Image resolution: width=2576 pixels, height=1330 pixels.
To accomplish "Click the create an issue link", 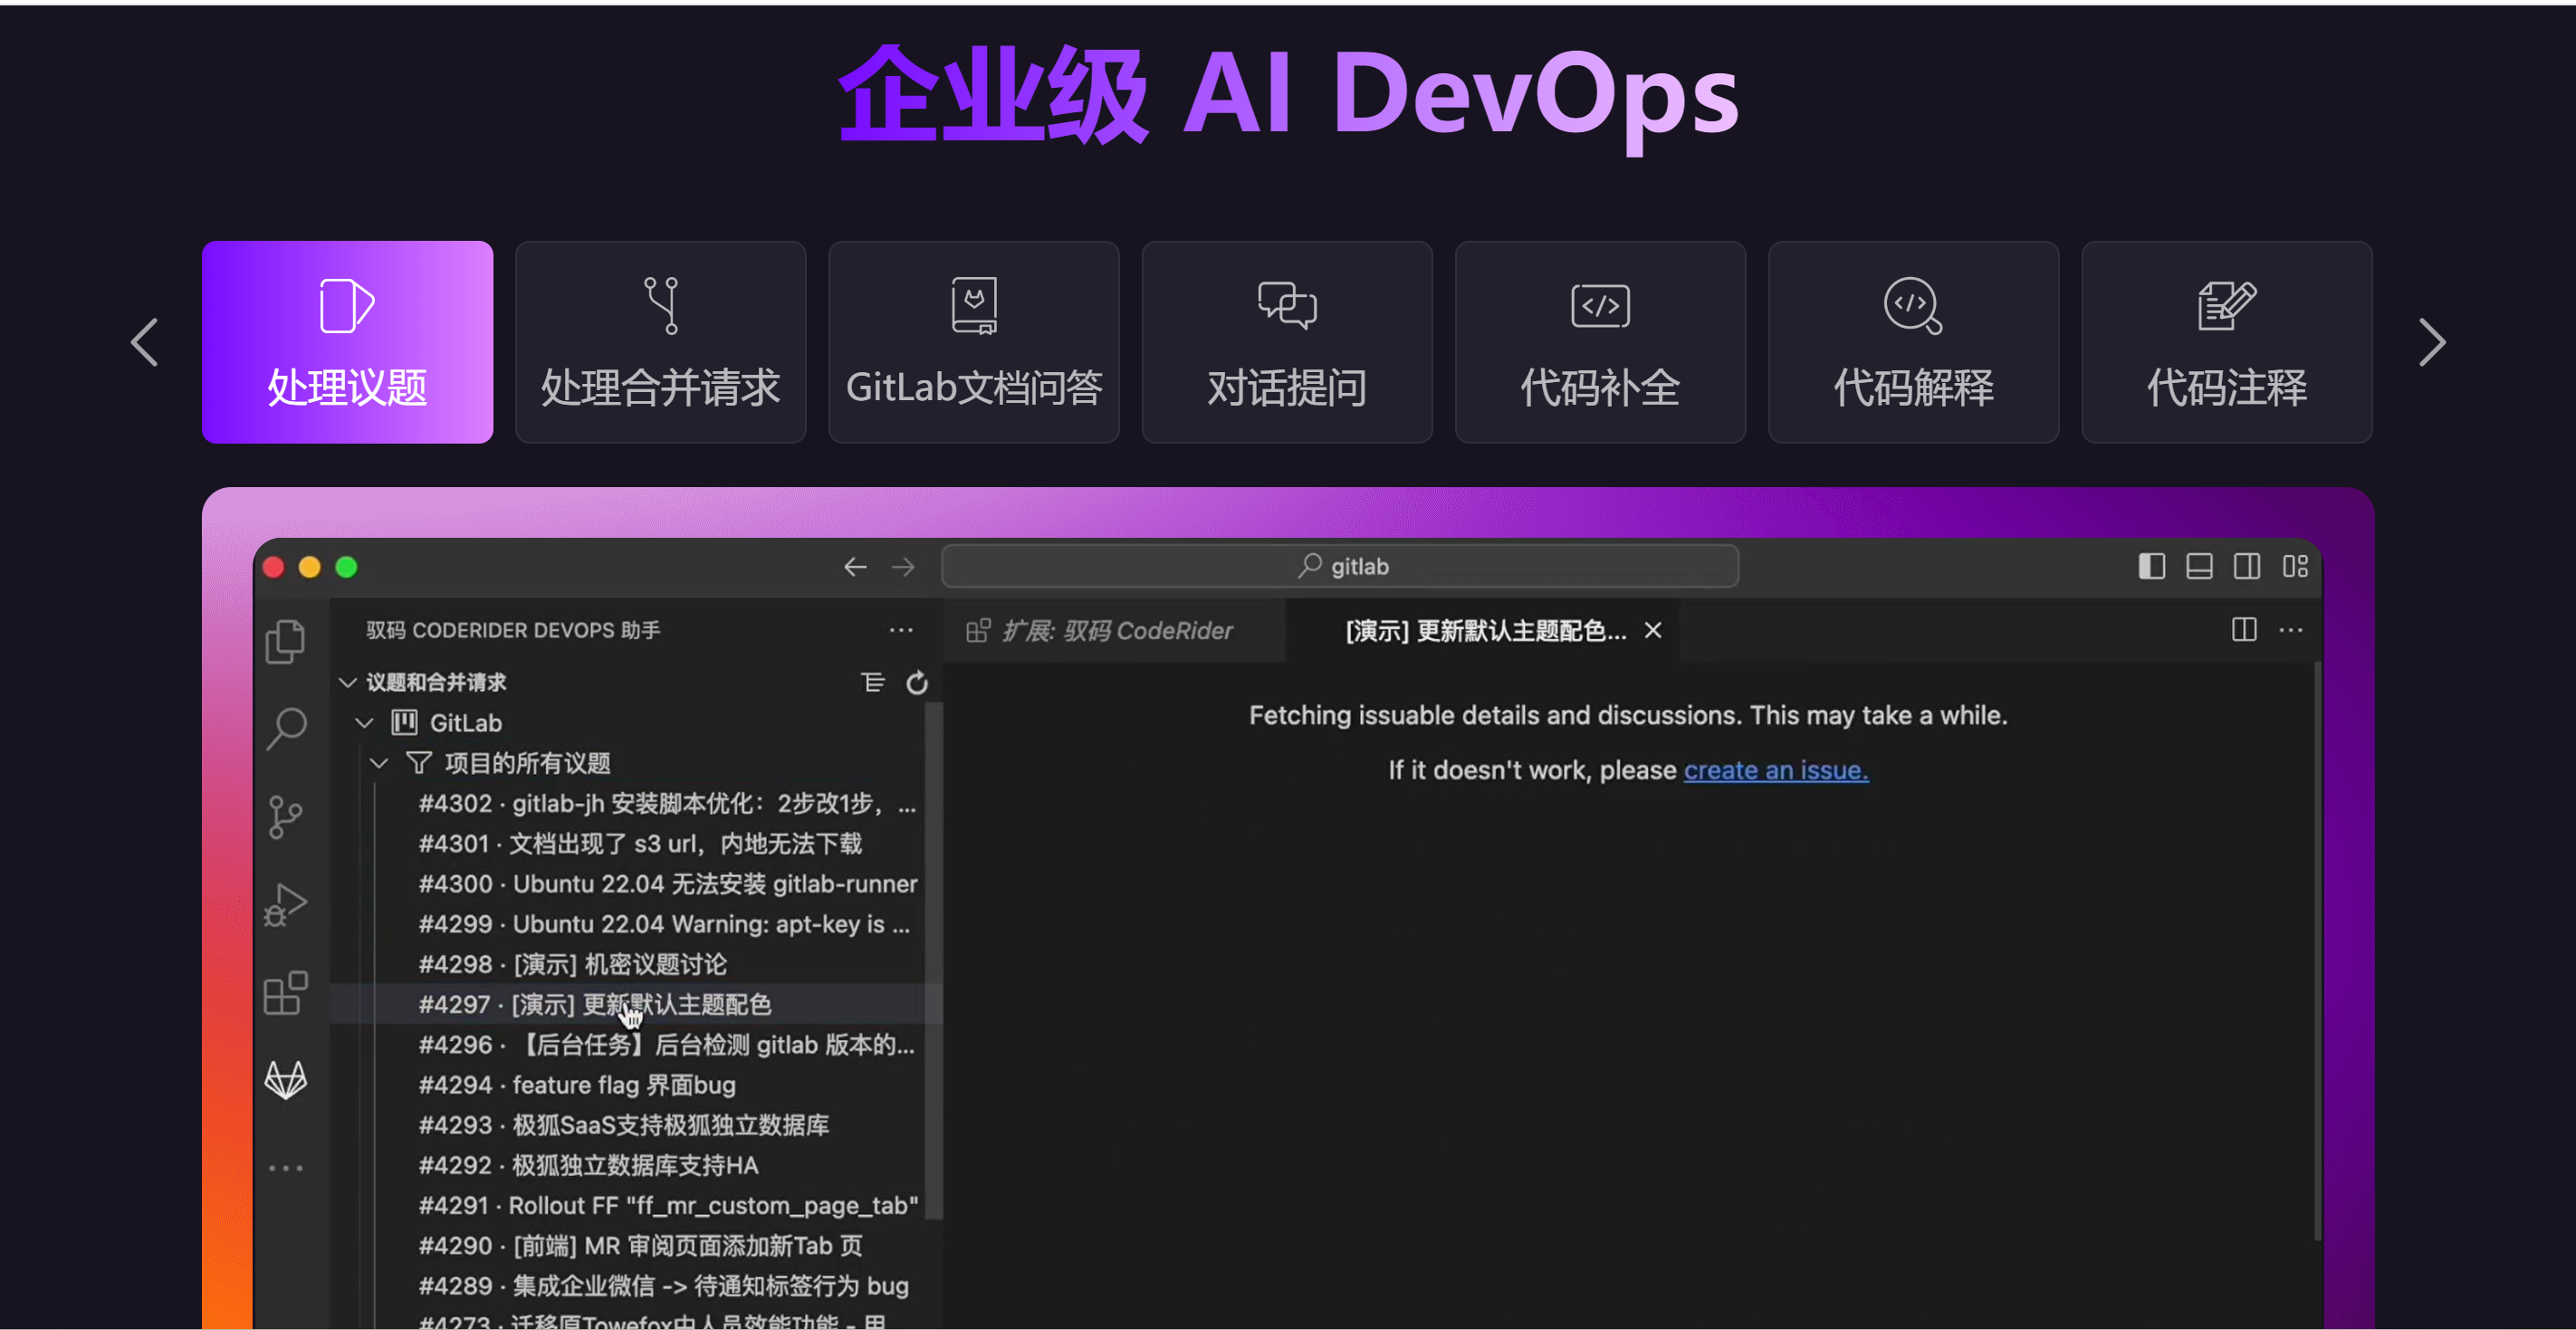I will (x=1775, y=769).
